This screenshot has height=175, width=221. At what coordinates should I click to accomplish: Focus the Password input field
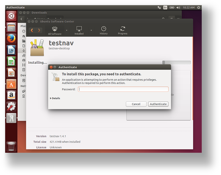123,89
